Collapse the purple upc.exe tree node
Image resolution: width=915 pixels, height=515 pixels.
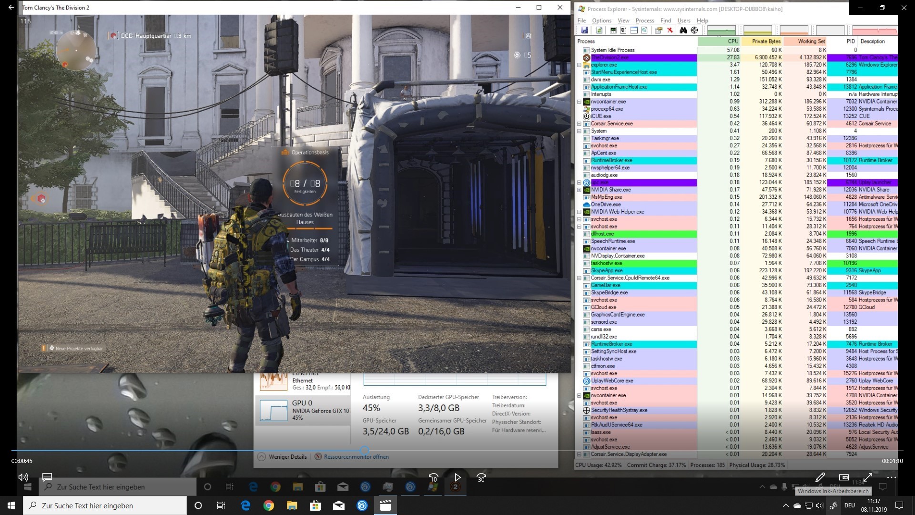[579, 182]
